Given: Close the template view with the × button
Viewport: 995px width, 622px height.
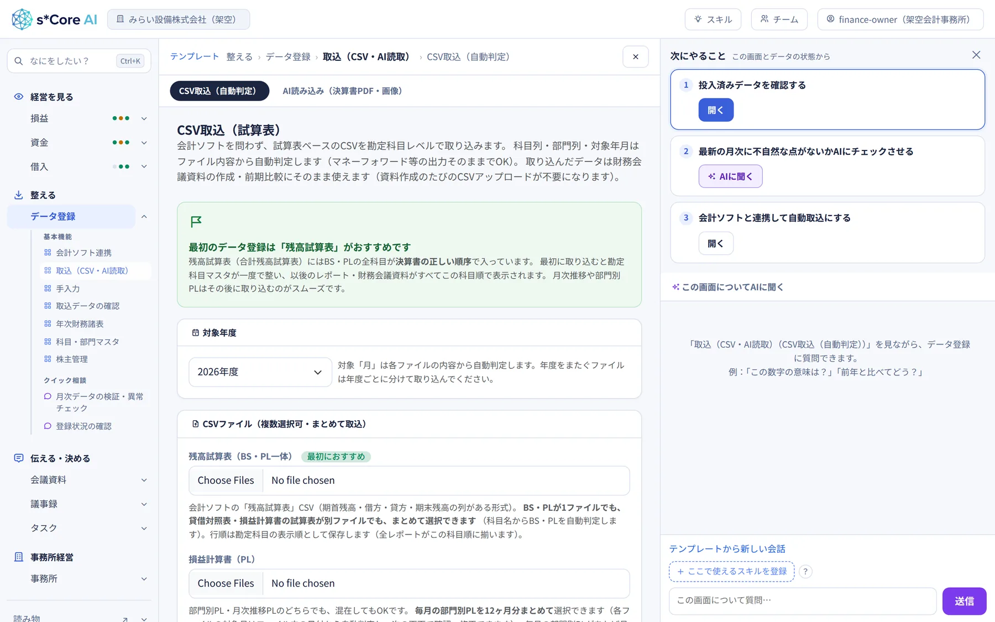Looking at the screenshot, I should click(636, 57).
